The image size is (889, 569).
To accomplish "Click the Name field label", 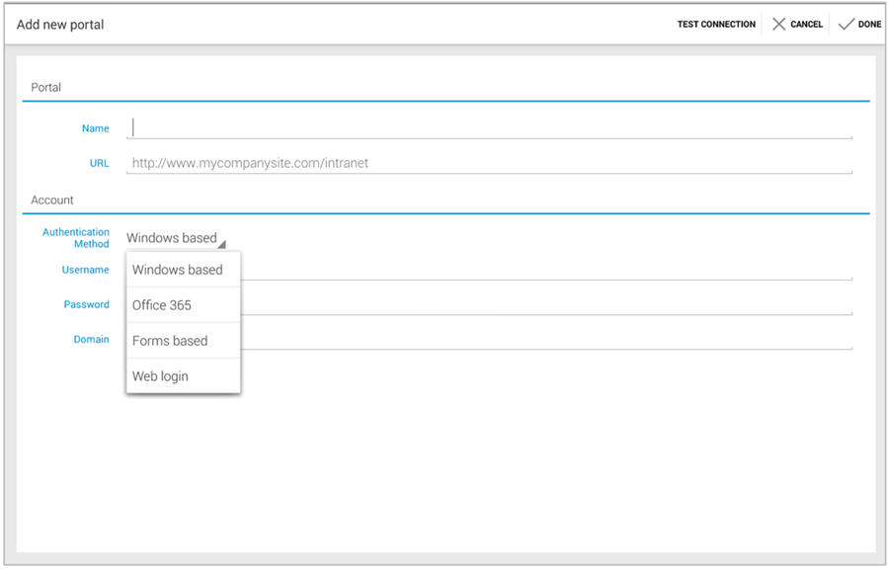I will (95, 127).
